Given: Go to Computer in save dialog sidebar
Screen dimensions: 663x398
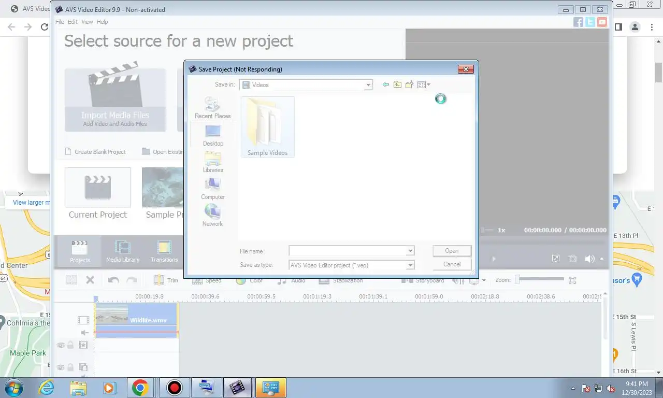Looking at the screenshot, I should tap(213, 189).
